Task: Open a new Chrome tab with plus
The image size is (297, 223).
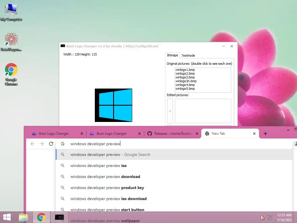Action: [x=265, y=134]
